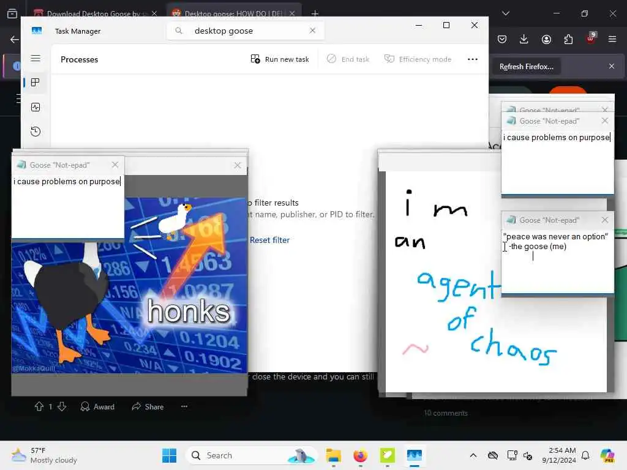Click the agent of chaos drawing

(496, 282)
